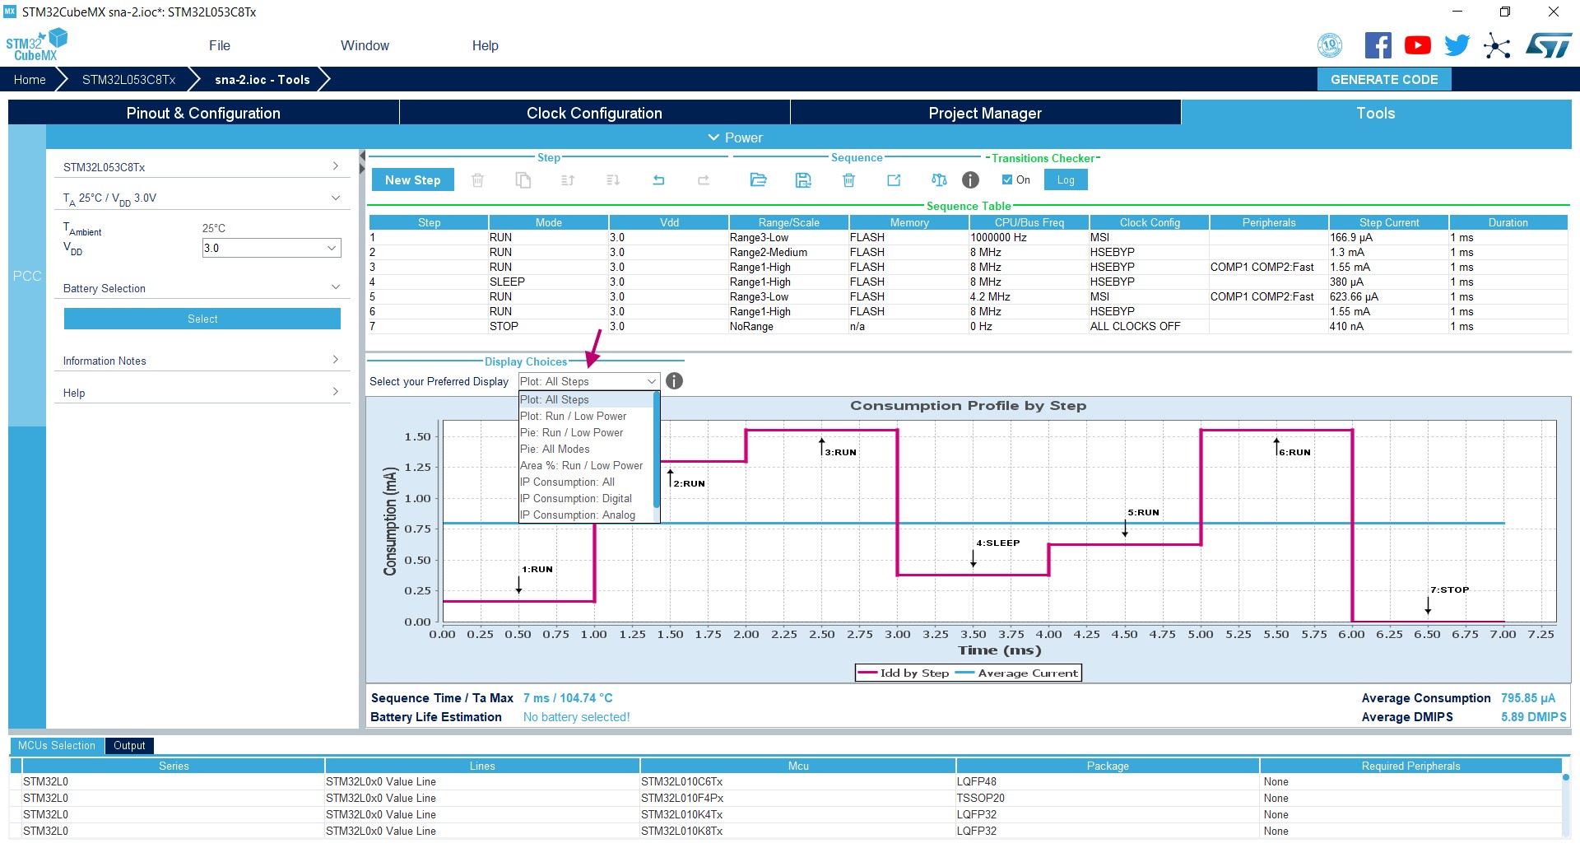This screenshot has height=848, width=1580.
Task: Select step 4 SLEEP row in sequence table
Action: (968, 282)
